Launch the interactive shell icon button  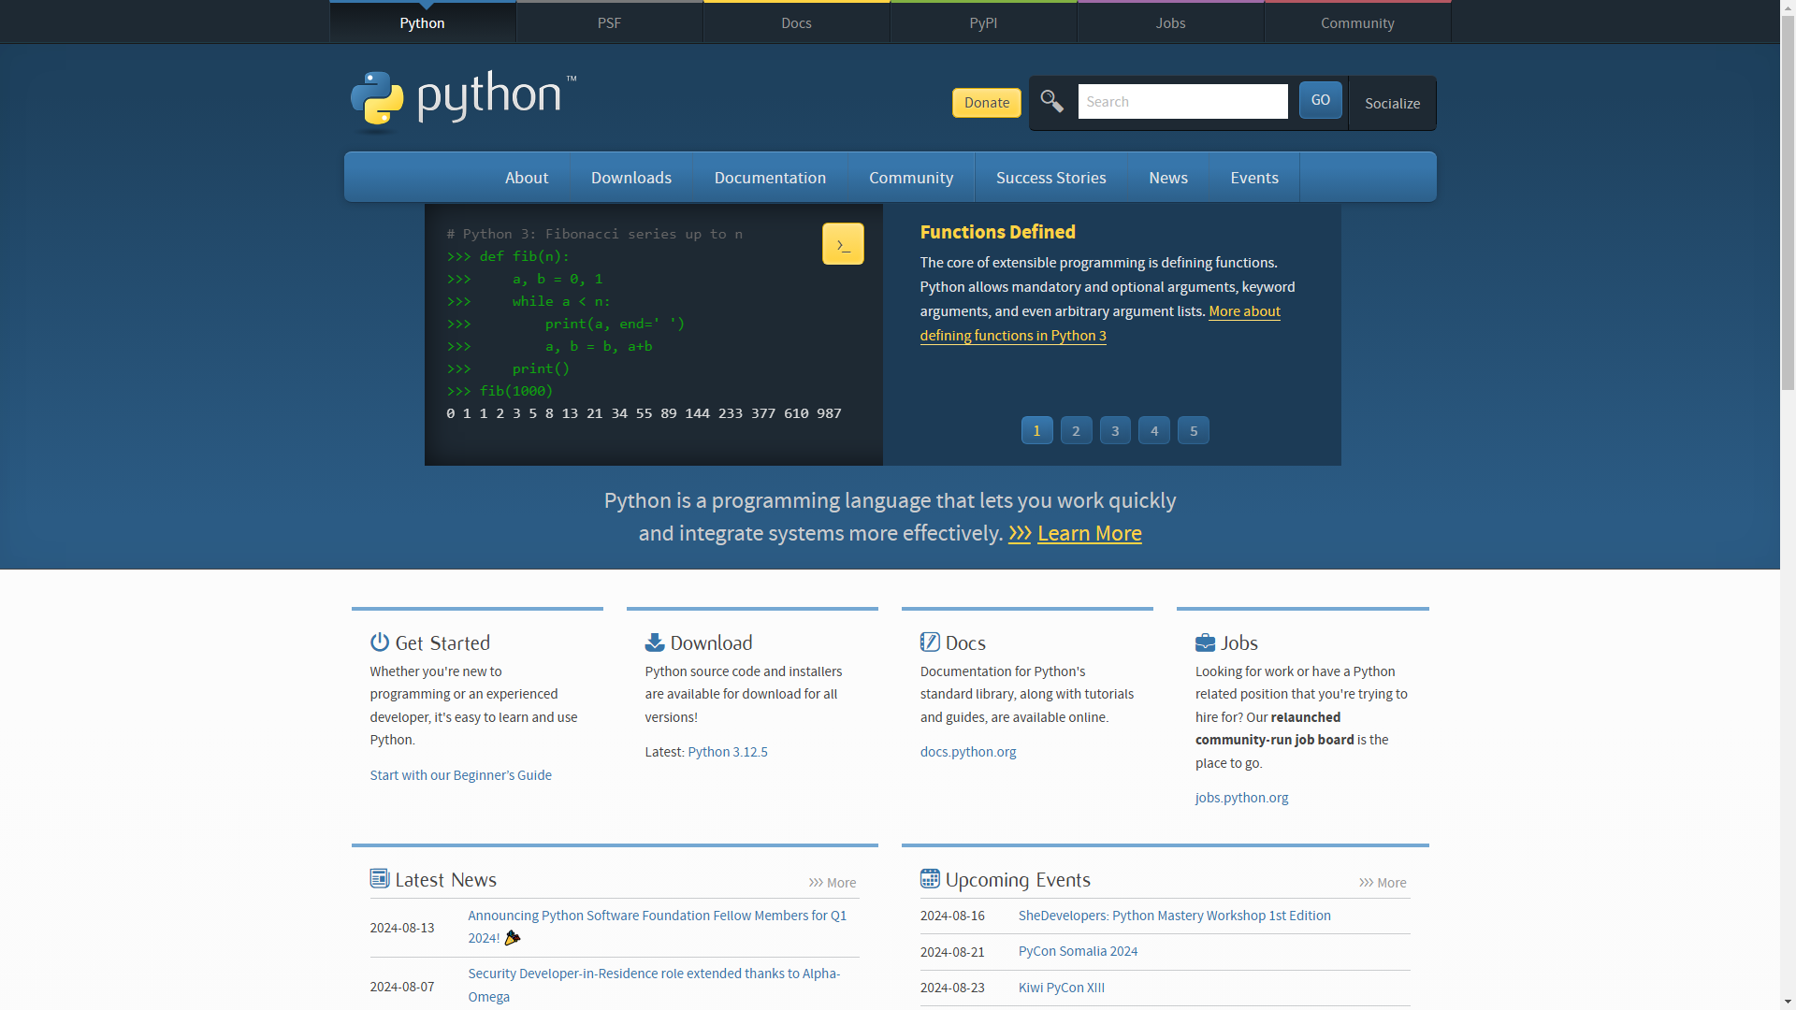click(x=843, y=244)
